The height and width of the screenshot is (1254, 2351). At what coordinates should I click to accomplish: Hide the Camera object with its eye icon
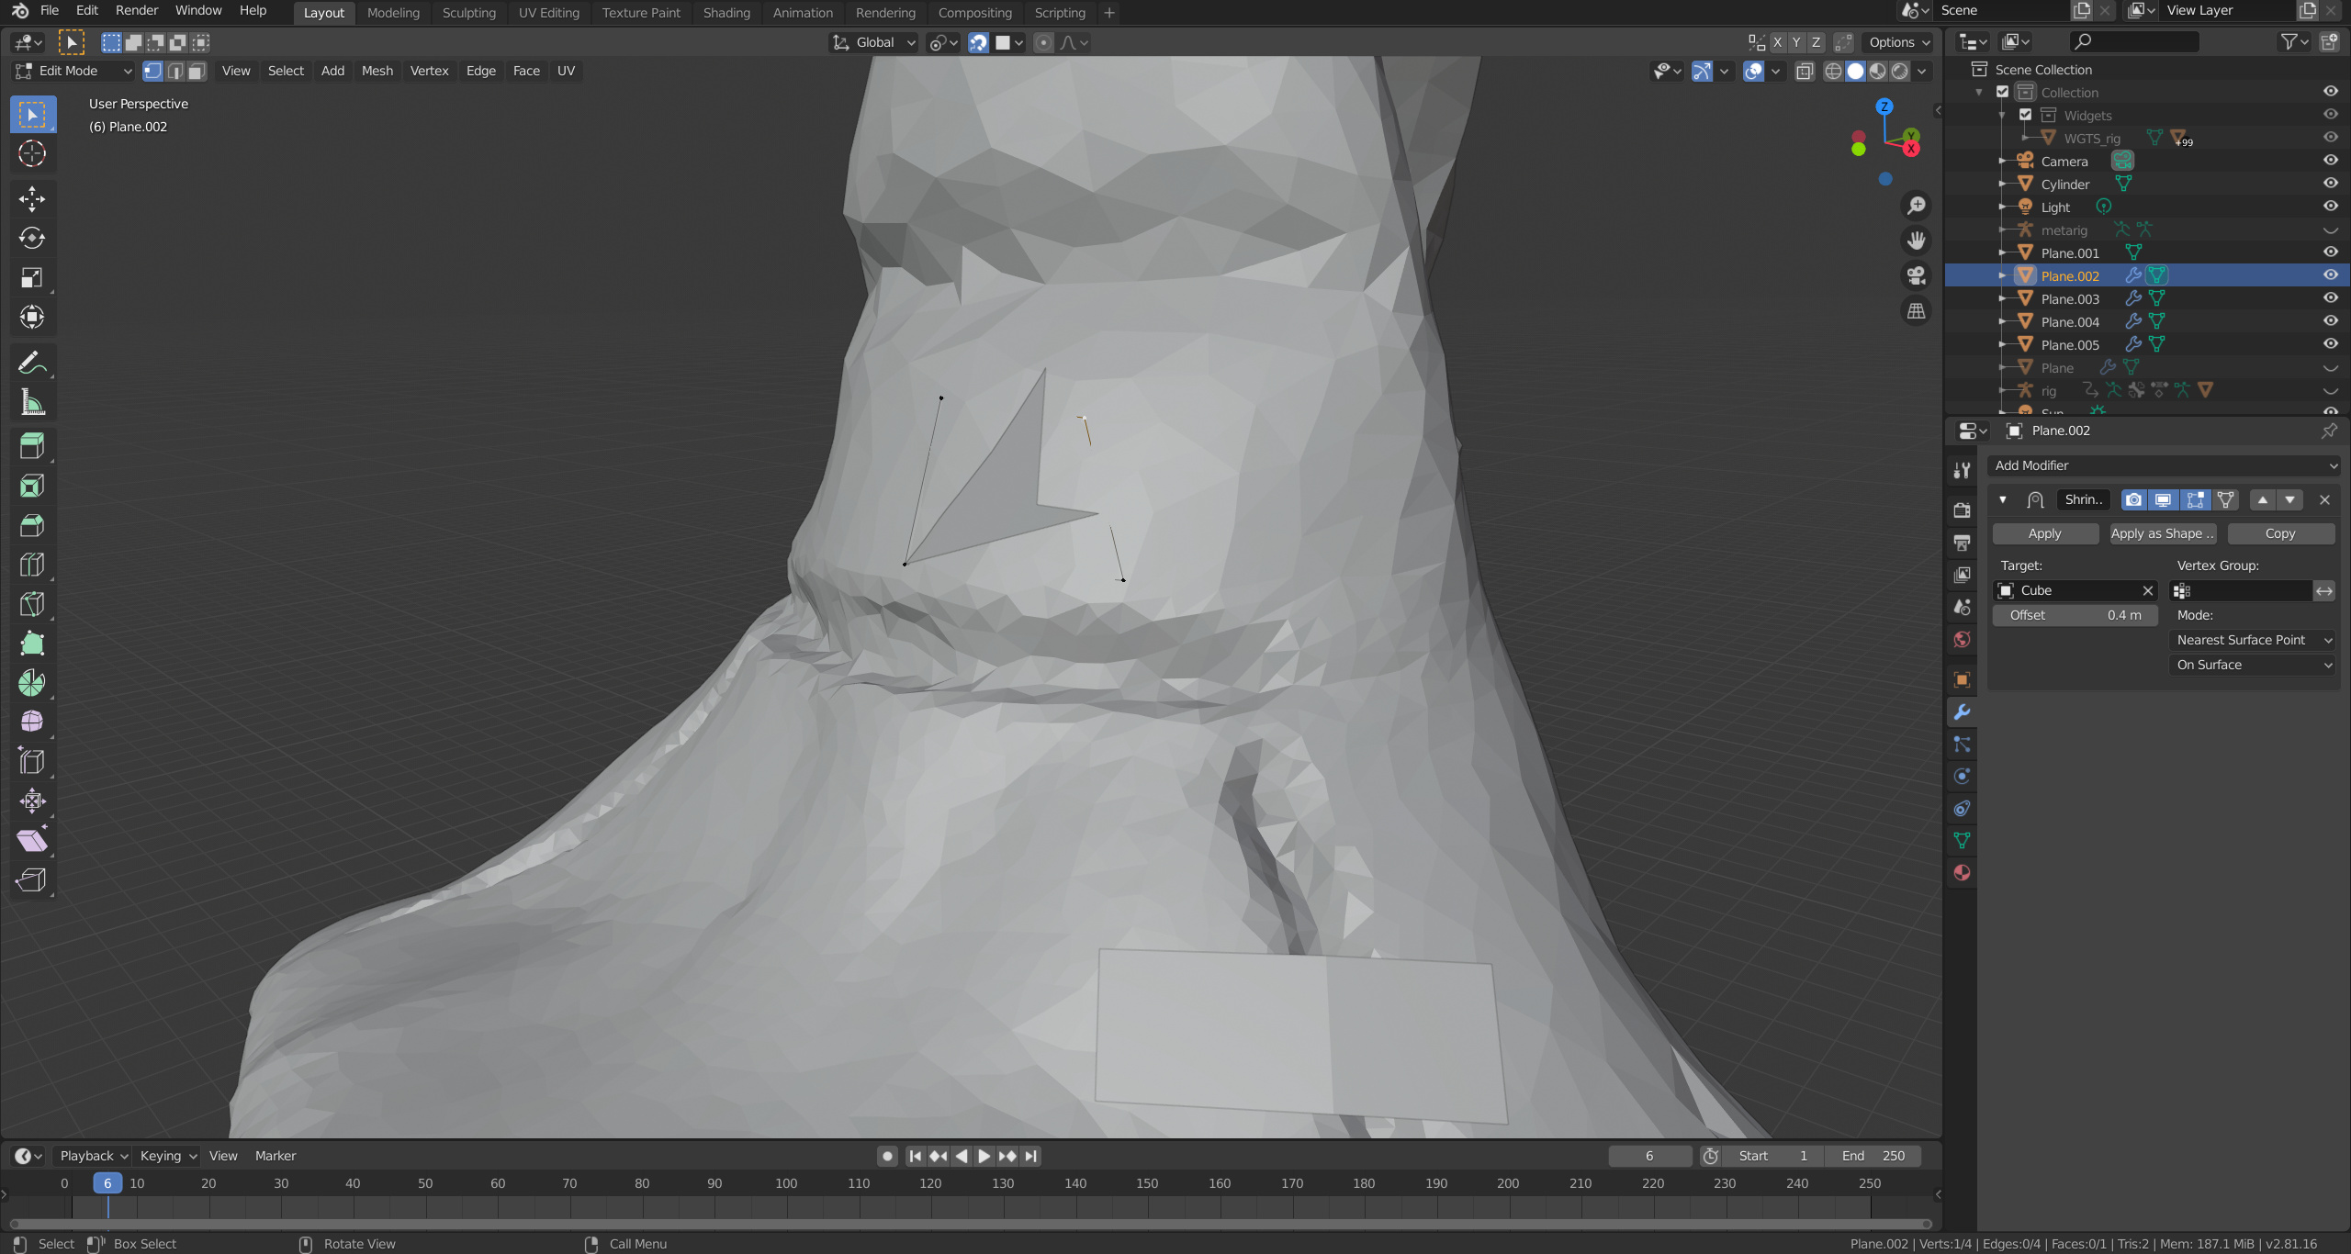2331,161
